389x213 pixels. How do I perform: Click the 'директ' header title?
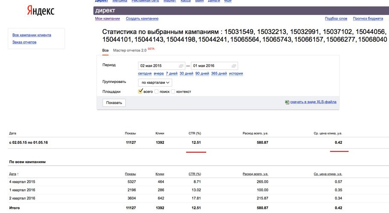click(105, 11)
